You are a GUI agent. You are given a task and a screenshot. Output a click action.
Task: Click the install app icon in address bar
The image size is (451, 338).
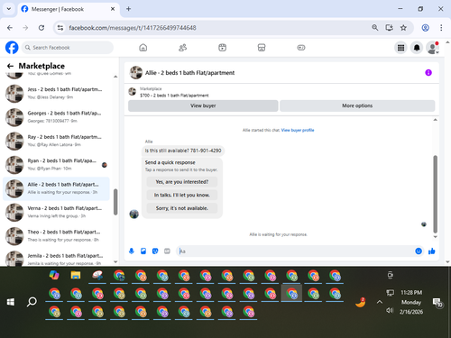coord(389,28)
